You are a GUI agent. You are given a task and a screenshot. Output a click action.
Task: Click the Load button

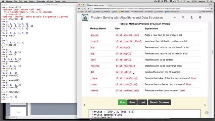click(x=142, y=102)
